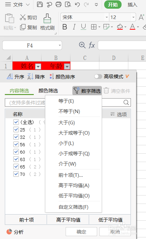
Task: Click the 分析 pie chart icon
Action: 9,232
